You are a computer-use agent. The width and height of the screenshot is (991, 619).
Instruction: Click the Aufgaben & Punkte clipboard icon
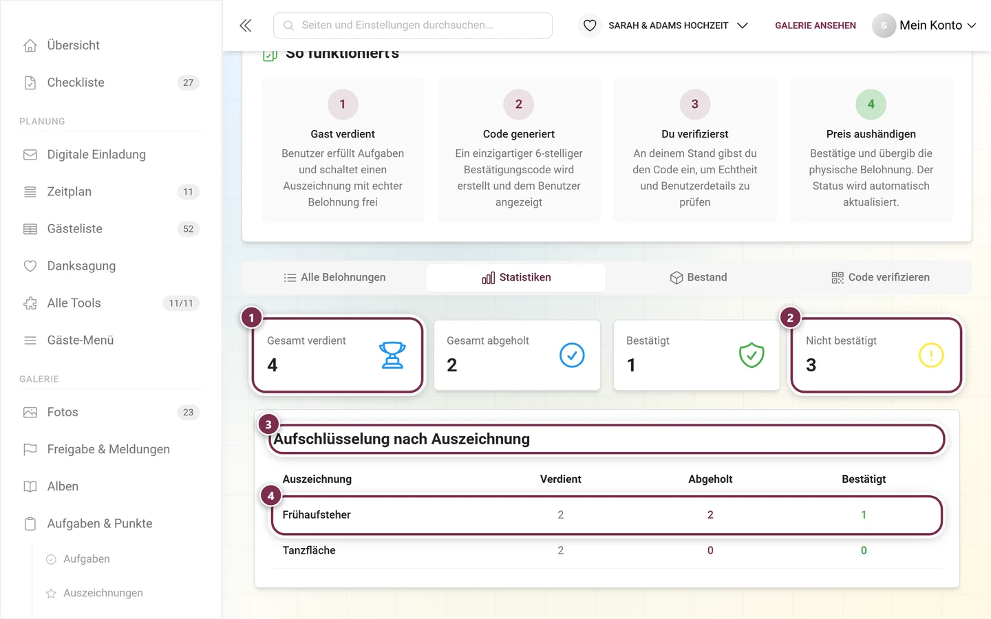[x=30, y=524]
